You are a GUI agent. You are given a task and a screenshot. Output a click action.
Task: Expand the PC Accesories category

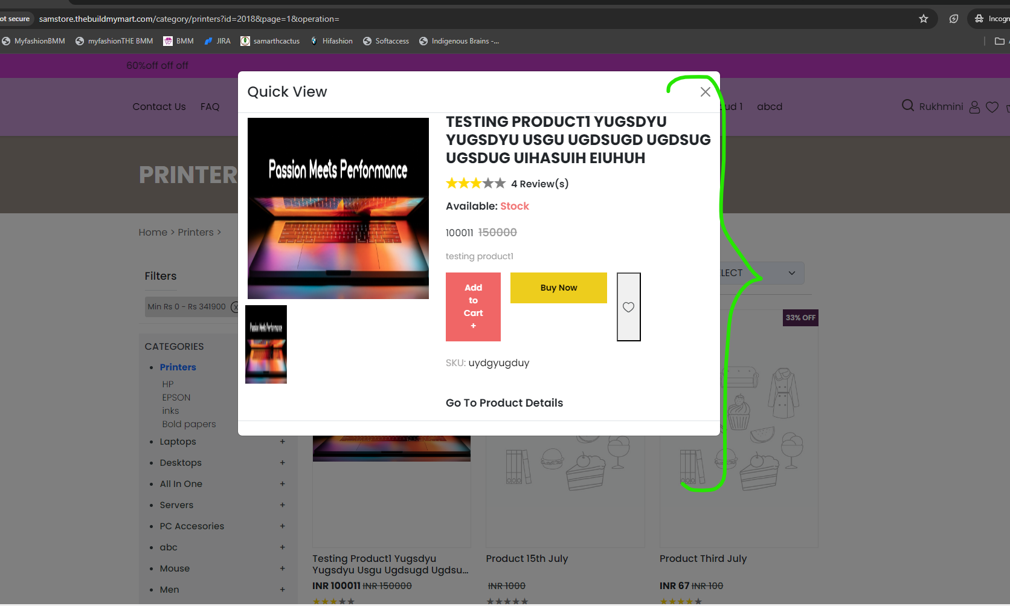pyautogui.click(x=282, y=526)
